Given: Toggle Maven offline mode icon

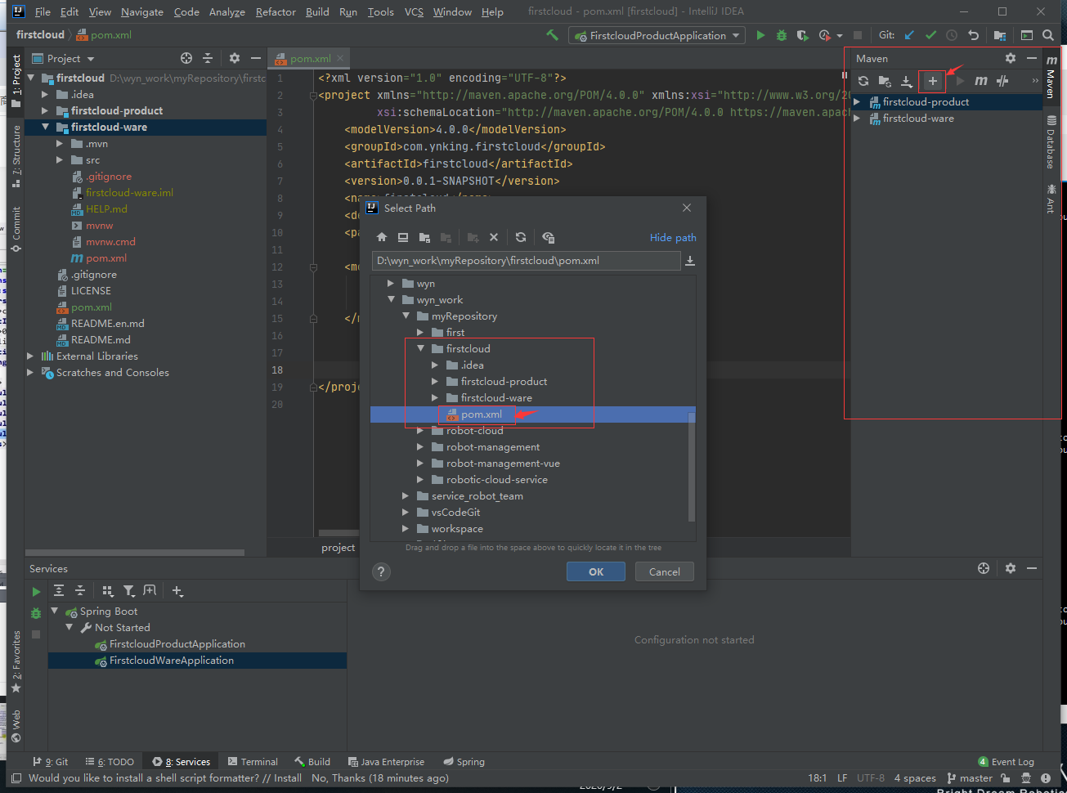Looking at the screenshot, I should point(1003,81).
